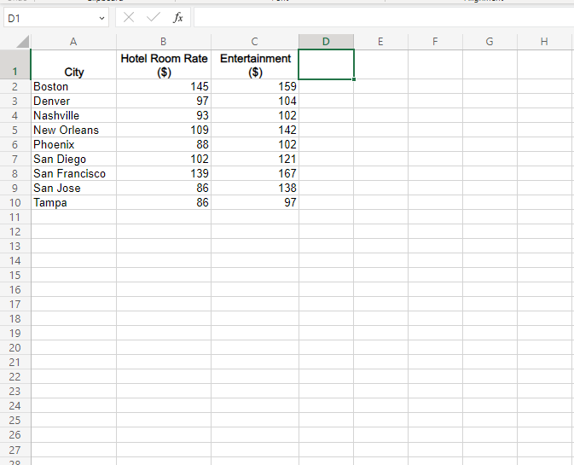Click Denver's hotel rate cell 97
The height and width of the screenshot is (465, 574).
(x=164, y=101)
